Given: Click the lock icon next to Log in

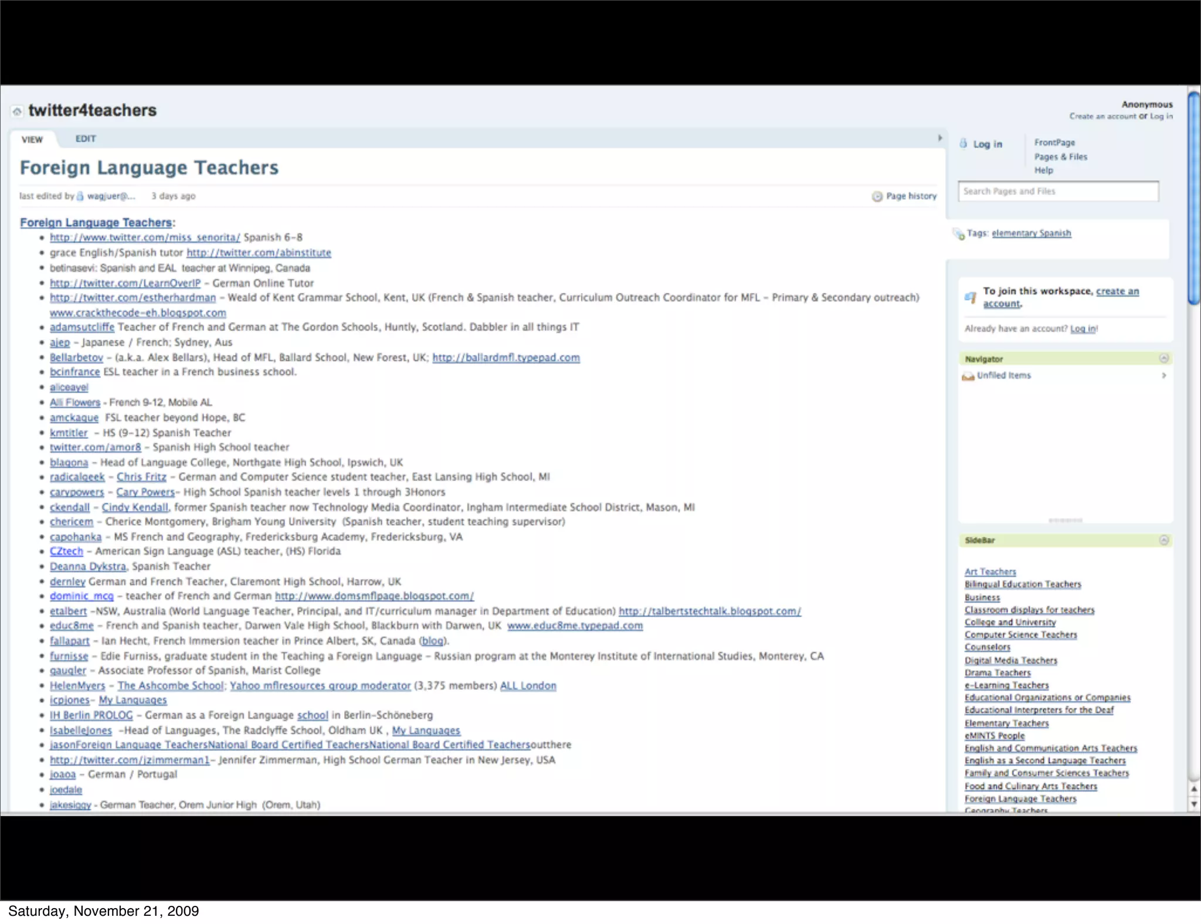Looking at the screenshot, I should (963, 144).
